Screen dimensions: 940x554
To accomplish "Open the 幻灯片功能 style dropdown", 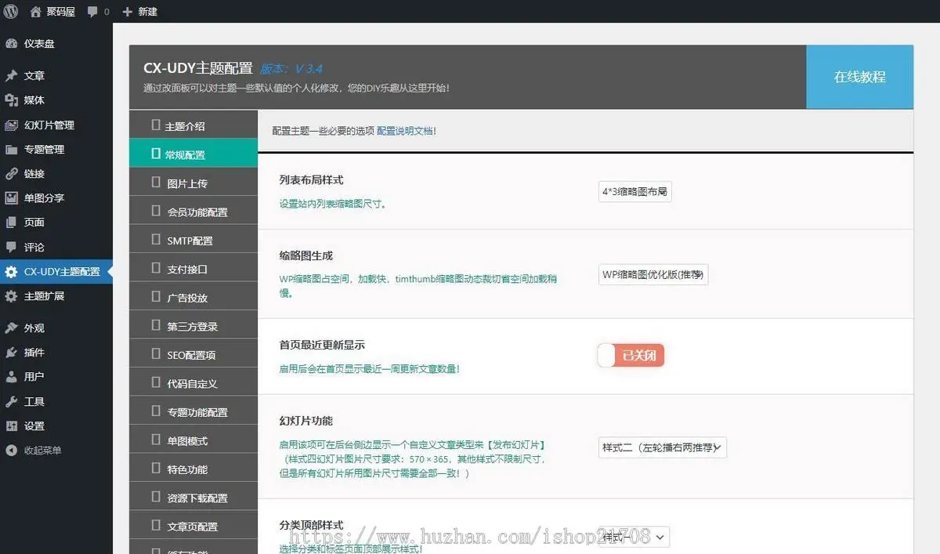I will point(663,448).
